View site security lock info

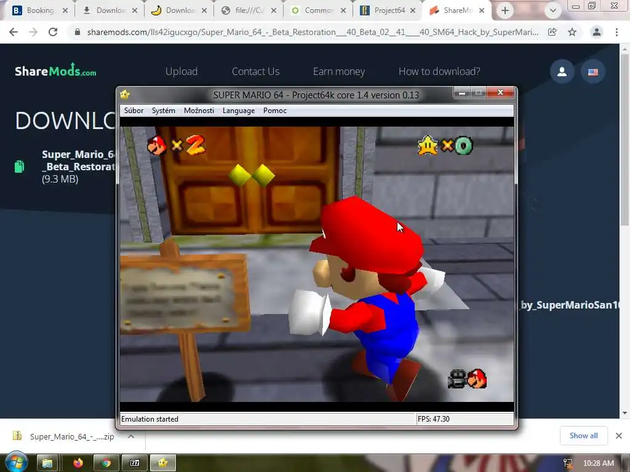(78, 32)
